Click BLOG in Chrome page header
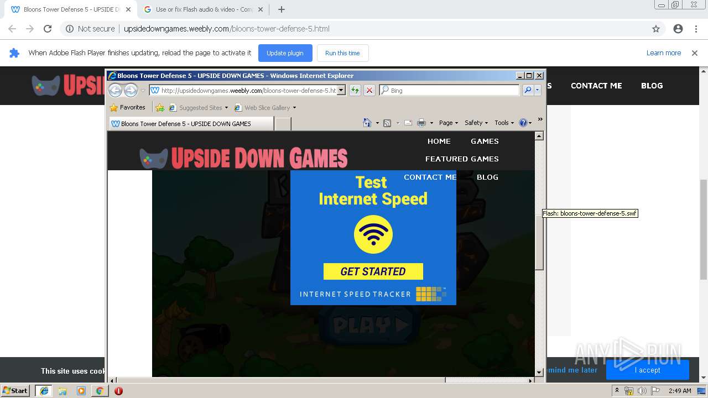The height and width of the screenshot is (398, 708). [652, 86]
